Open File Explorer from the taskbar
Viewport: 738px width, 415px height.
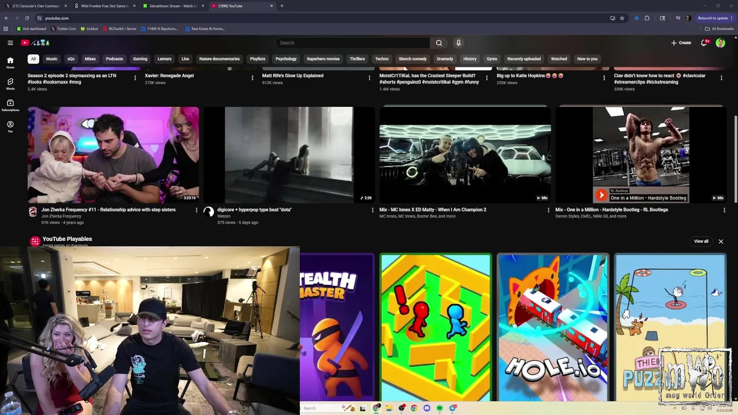click(x=389, y=408)
